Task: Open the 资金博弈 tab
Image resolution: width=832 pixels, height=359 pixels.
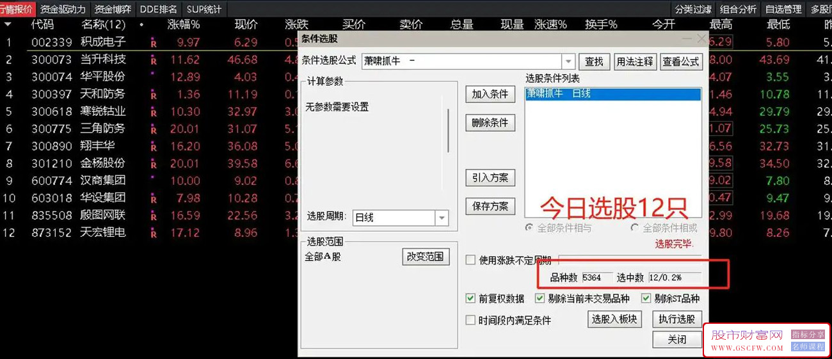Action: 112,9
